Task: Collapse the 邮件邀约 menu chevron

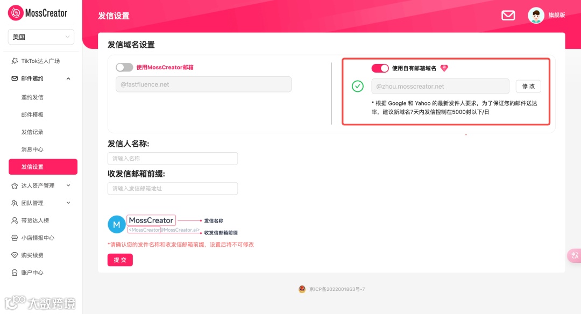Action: click(68, 78)
